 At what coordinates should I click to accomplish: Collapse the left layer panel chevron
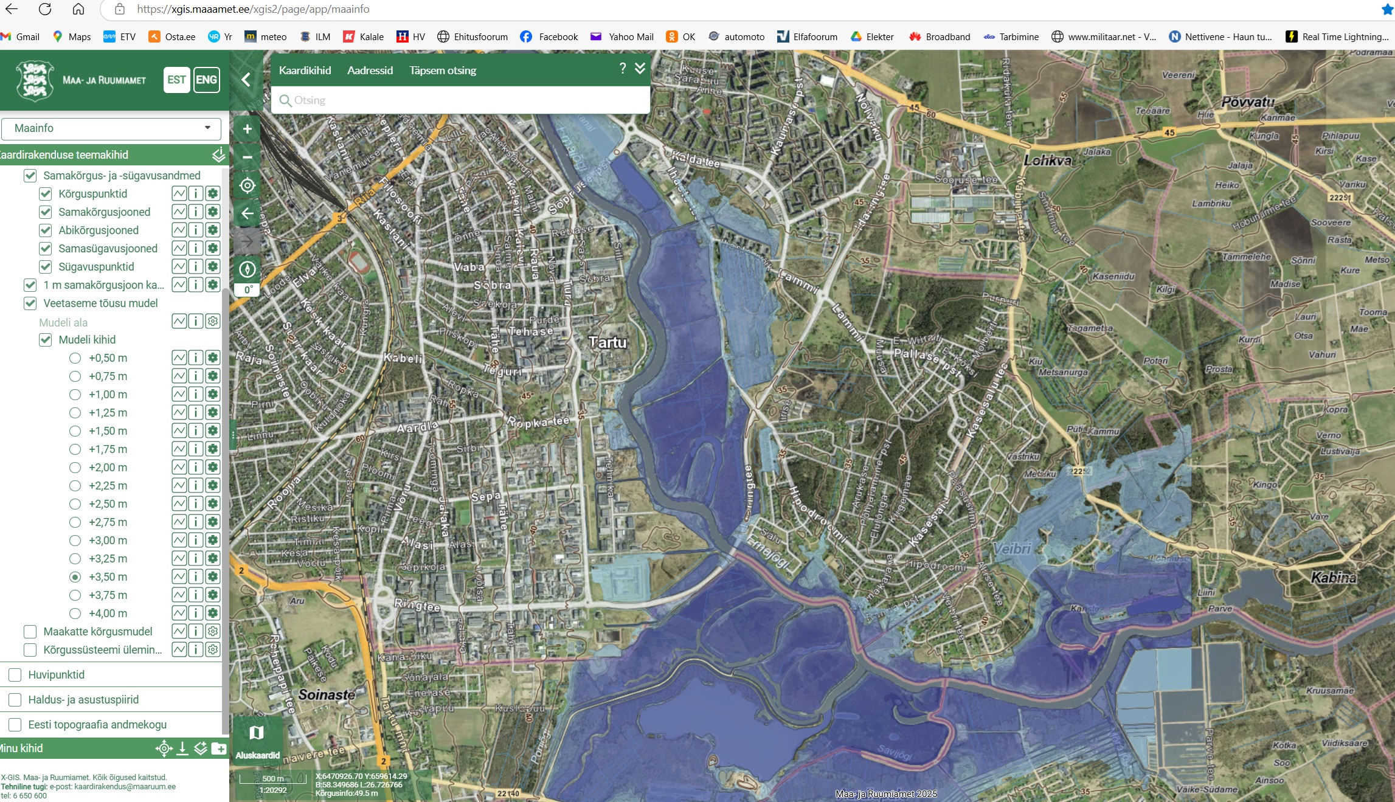point(246,80)
